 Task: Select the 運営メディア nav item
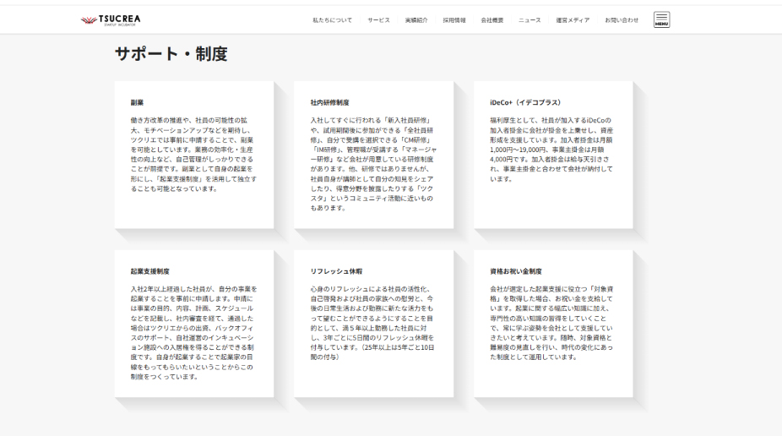coord(573,19)
